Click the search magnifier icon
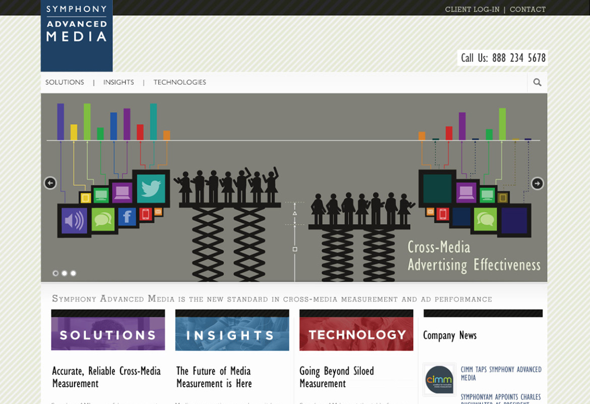The image size is (590, 404). [538, 82]
